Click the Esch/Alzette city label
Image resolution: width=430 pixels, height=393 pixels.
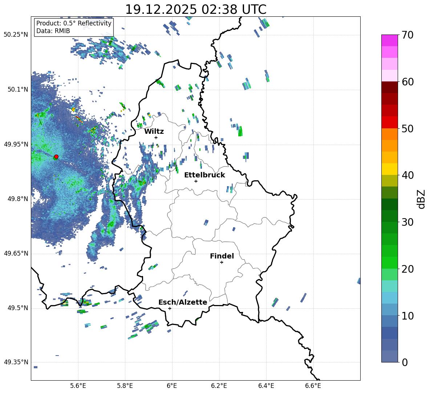183,302
